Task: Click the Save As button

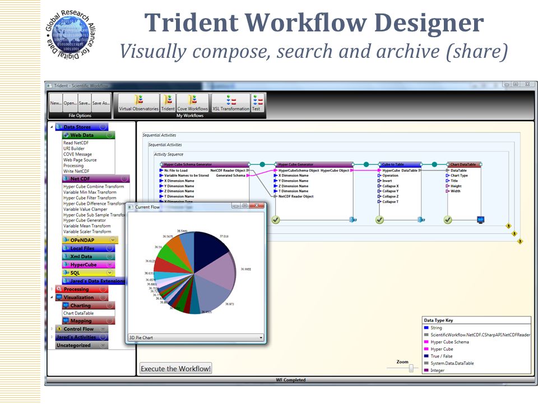Action: pos(101,103)
